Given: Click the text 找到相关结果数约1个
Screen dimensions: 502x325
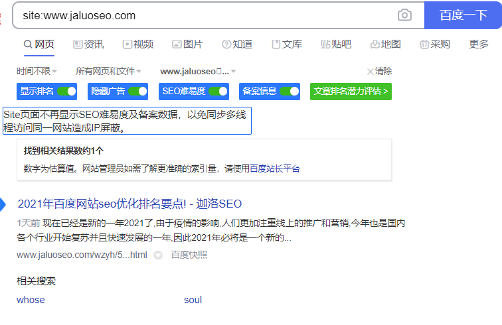Looking at the screenshot, I should click(x=63, y=151).
